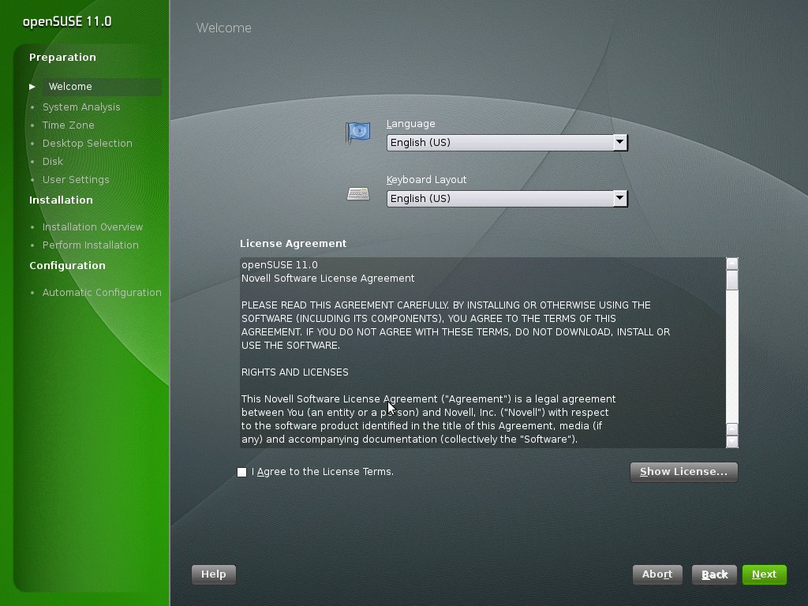The width and height of the screenshot is (808, 606).
Task: Click the Show License... button
Action: coord(684,472)
